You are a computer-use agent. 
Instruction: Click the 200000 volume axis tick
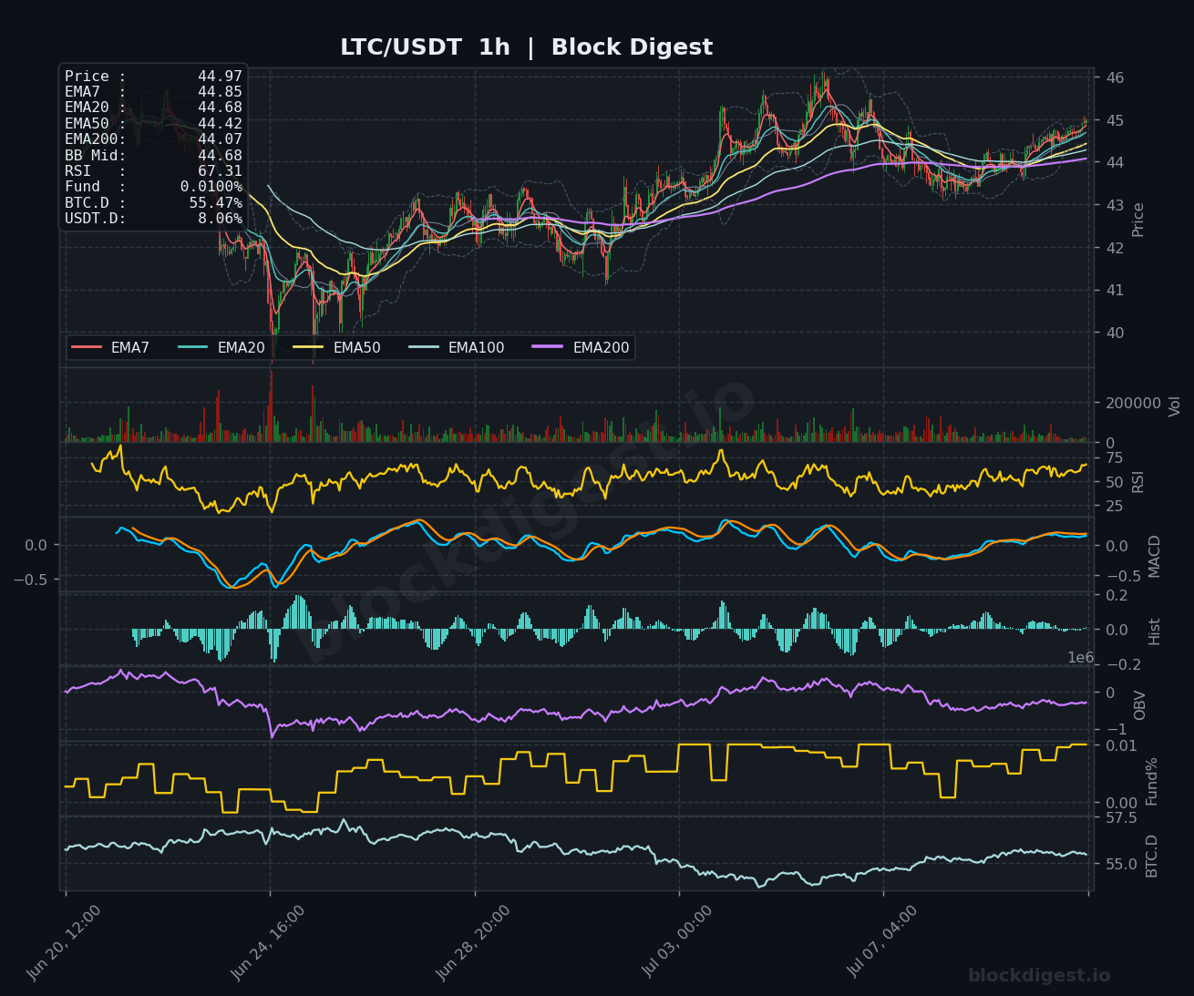[x=1133, y=403]
